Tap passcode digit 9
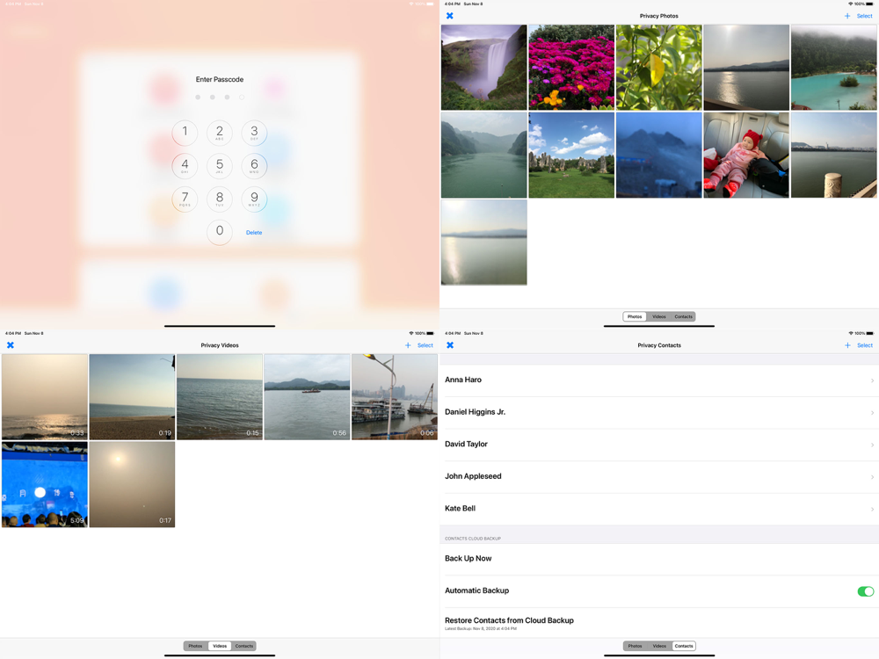 tap(254, 199)
